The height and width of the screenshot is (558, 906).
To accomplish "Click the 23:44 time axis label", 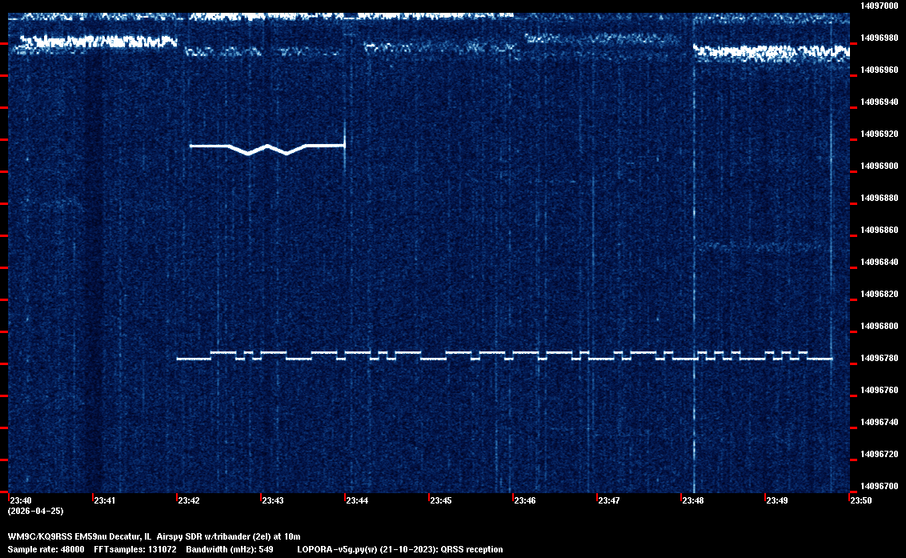I will (356, 501).
